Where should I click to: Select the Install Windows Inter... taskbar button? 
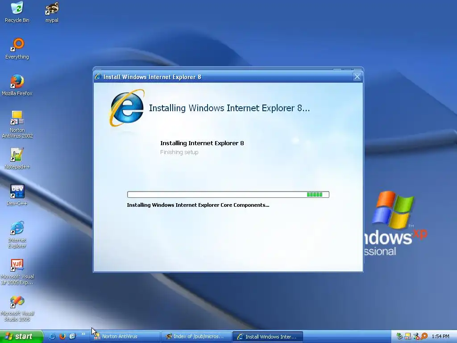point(268,337)
